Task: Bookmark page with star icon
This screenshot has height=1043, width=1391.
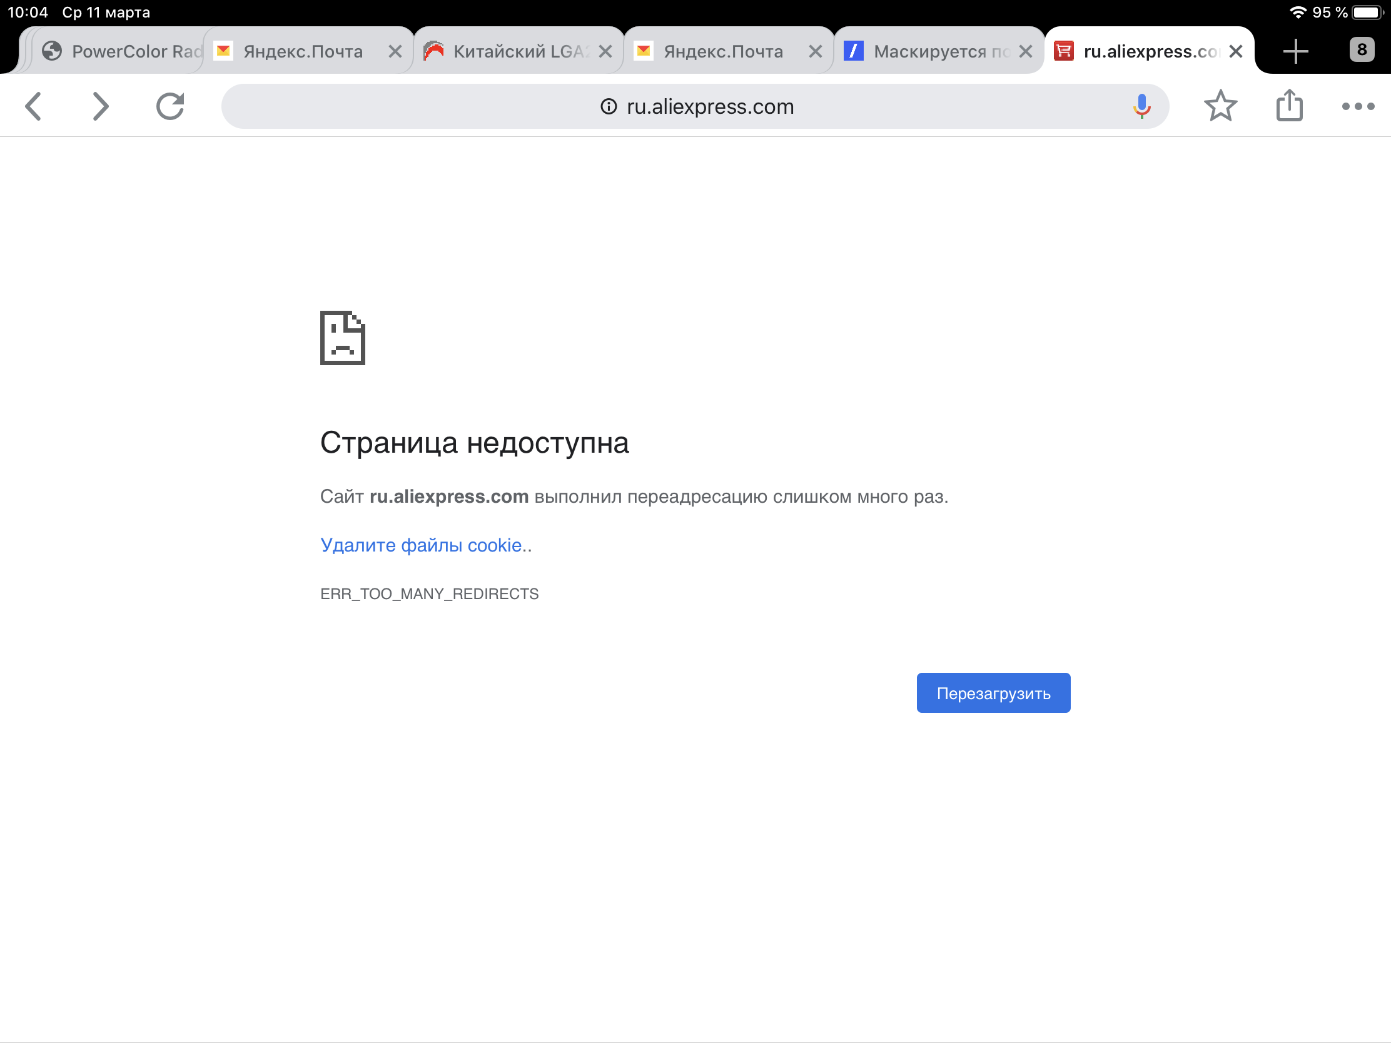Action: [1220, 106]
